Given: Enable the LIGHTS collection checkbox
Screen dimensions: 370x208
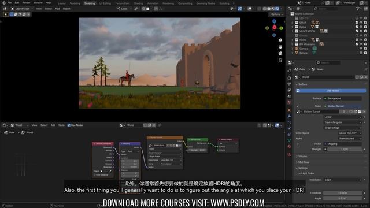Looking at the screenshot, I should (x=357, y=18).
